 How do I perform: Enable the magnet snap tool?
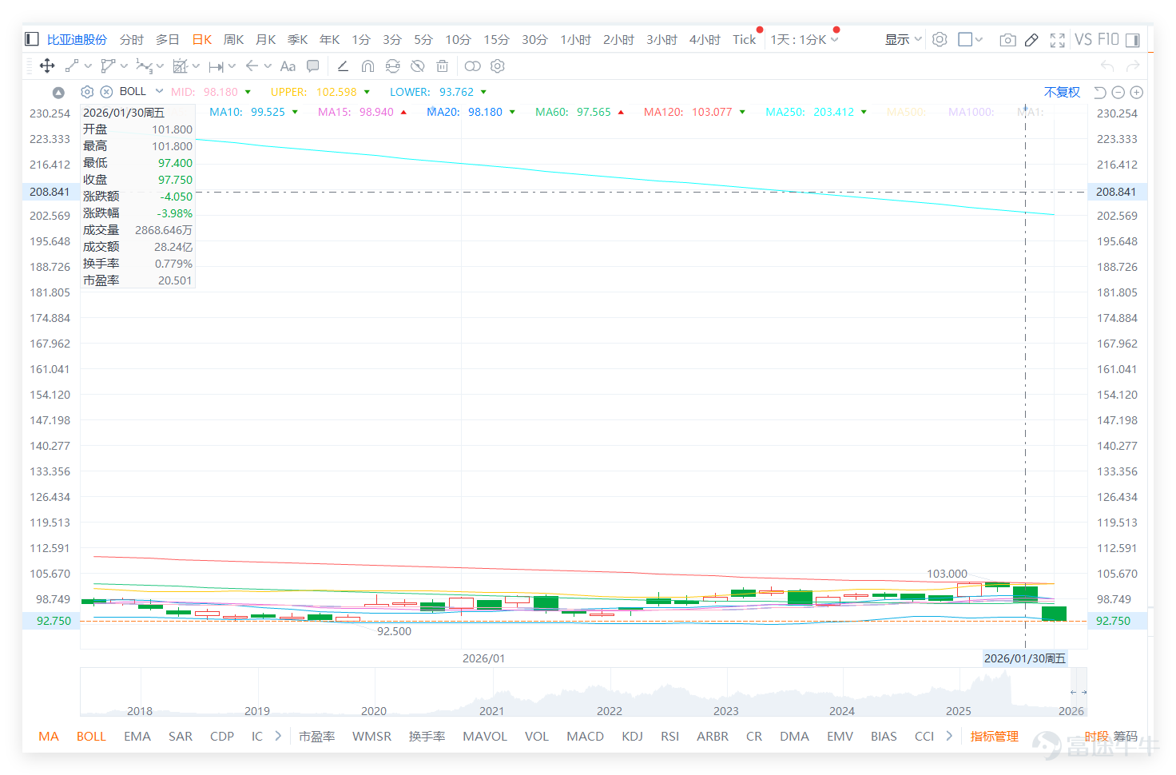(x=367, y=66)
